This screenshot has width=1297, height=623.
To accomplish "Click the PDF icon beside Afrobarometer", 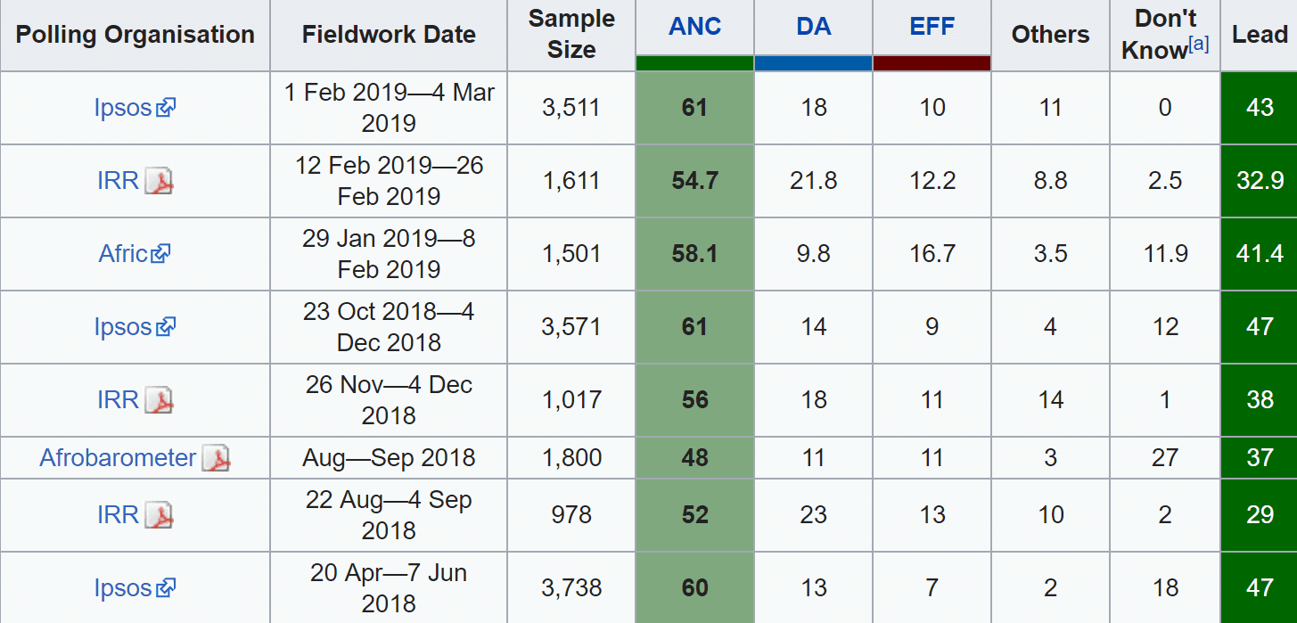I will tap(216, 459).
